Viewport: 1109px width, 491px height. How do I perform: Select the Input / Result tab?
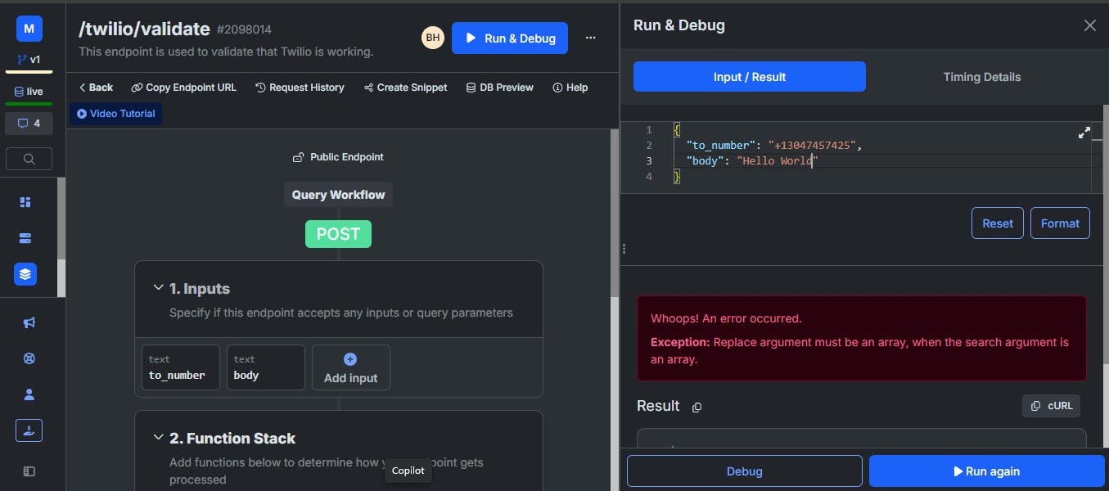[x=750, y=77]
